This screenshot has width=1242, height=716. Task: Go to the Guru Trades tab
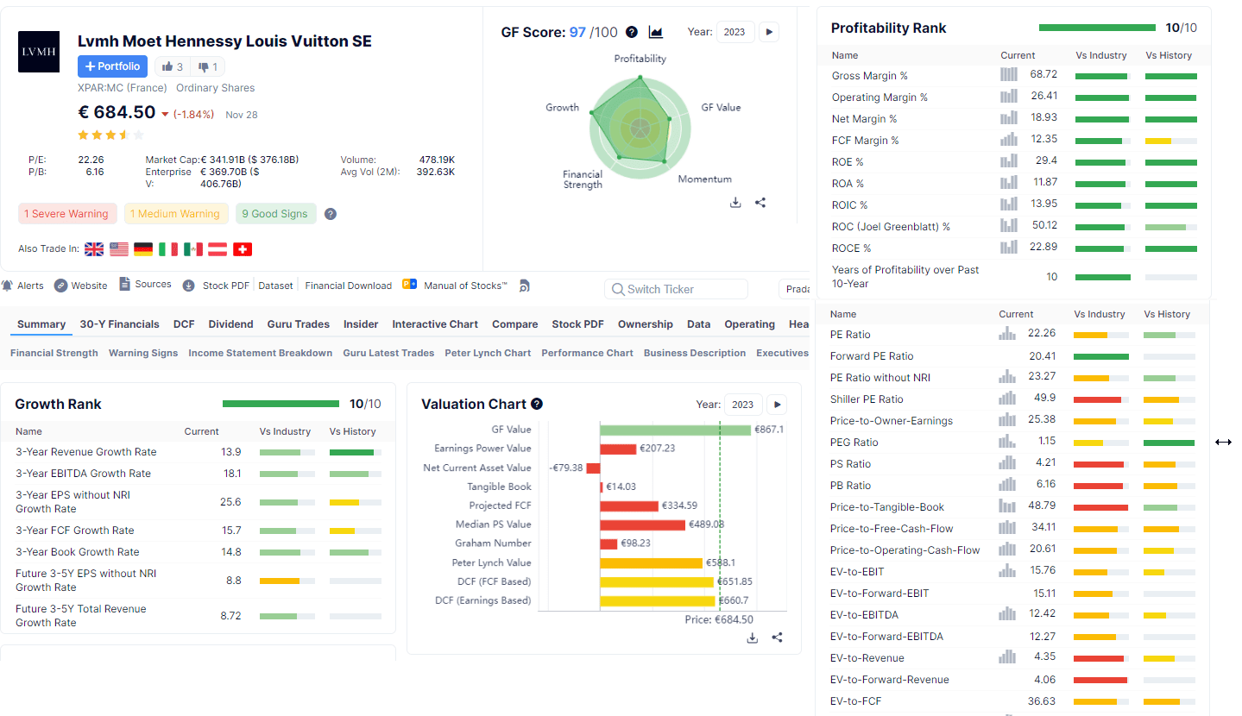(x=299, y=324)
